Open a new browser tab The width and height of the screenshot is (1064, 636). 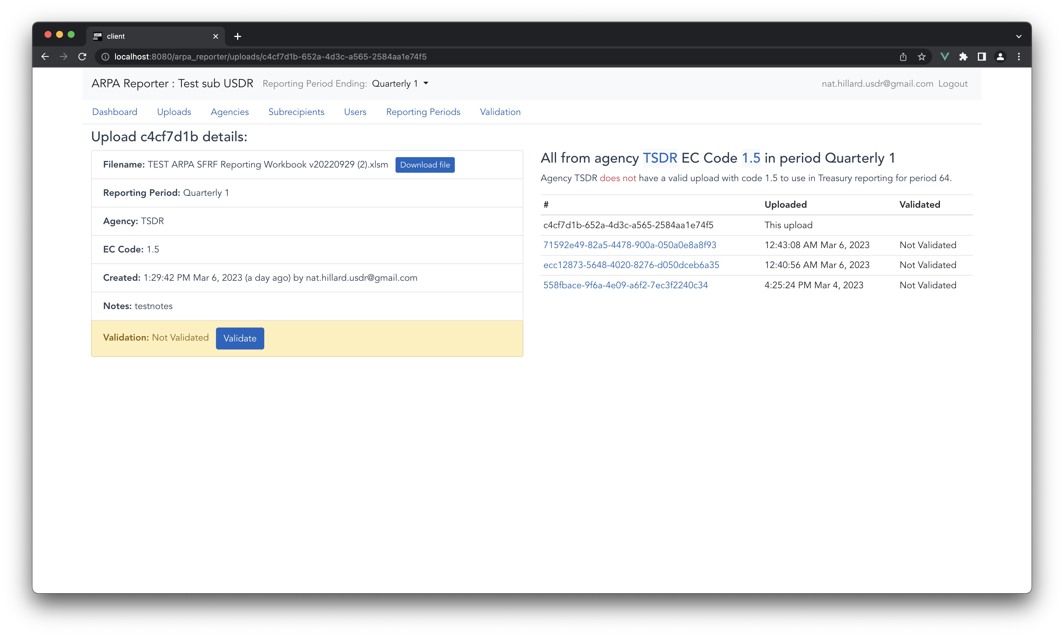(x=238, y=36)
